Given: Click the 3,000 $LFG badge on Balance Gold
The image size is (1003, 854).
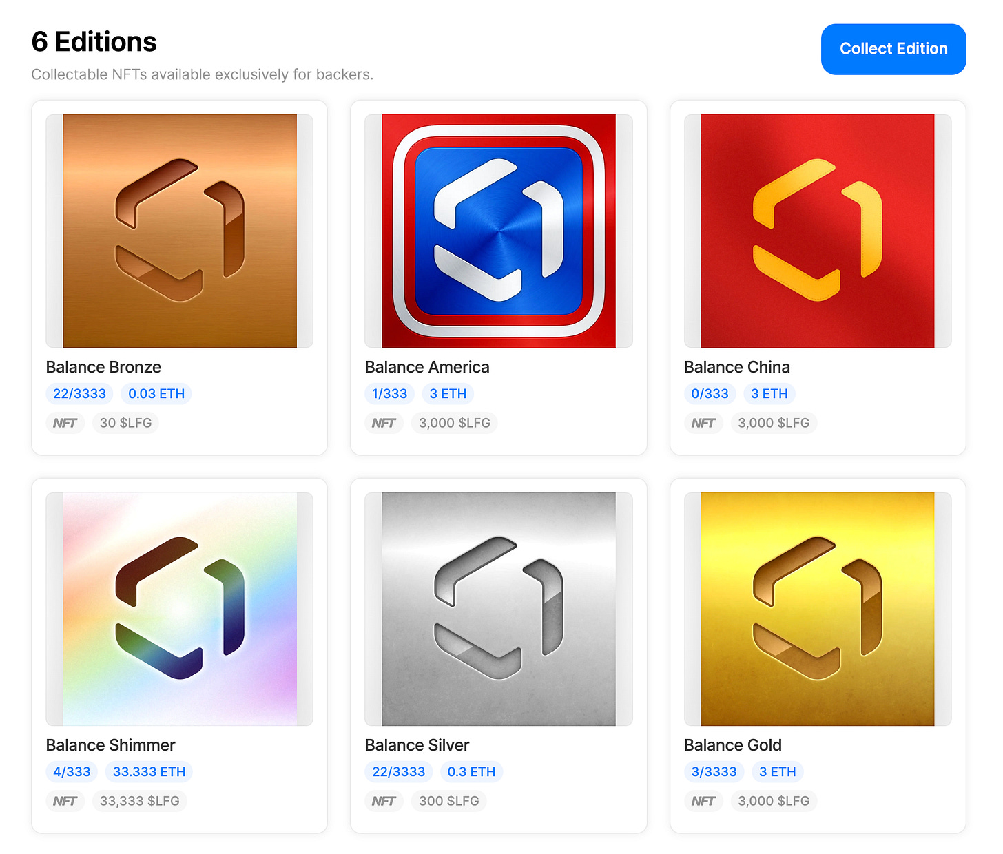Looking at the screenshot, I should [774, 801].
